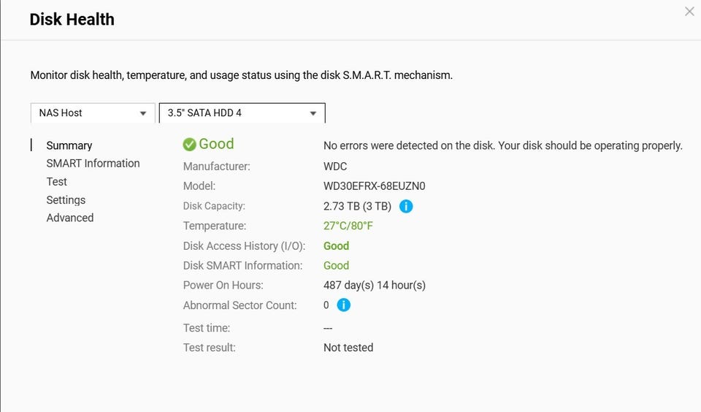
Task: Click the Disk SMART Information Good value
Action: [336, 266]
